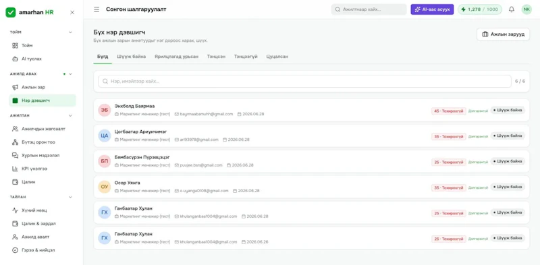
Task: Click the Цалин & зардал wallet icon
Action: coord(15,224)
